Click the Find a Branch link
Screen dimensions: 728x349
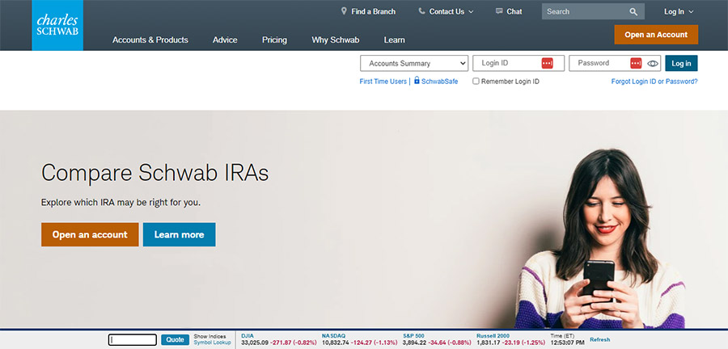373,11
